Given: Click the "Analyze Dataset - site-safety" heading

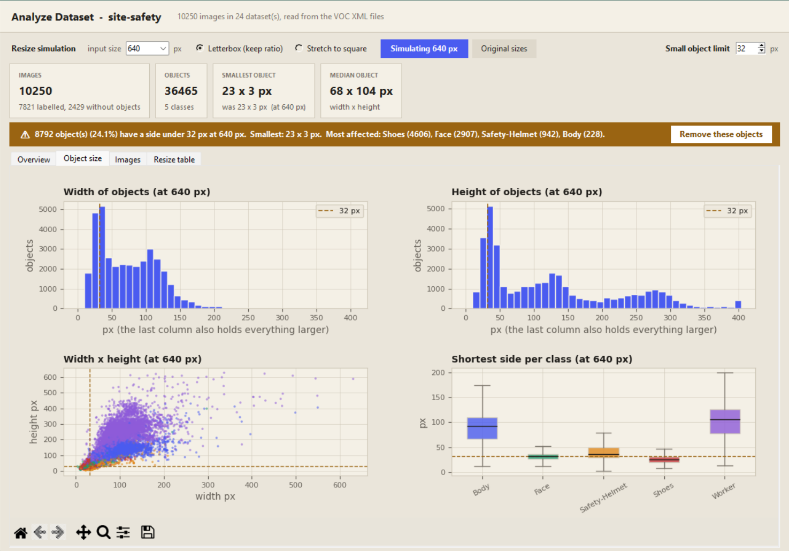Looking at the screenshot, I should (86, 17).
